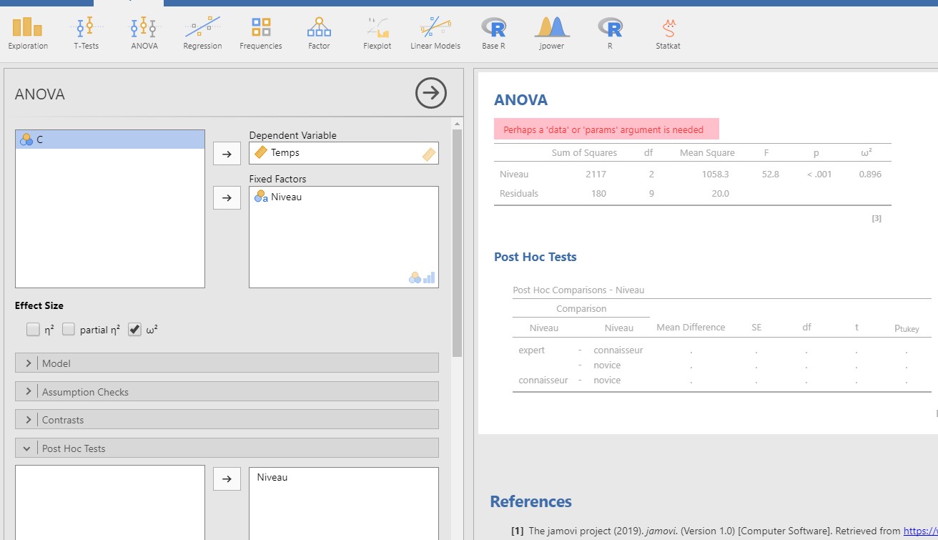The width and height of the screenshot is (938, 540).
Task: Open the Base R module
Action: pyautogui.click(x=493, y=34)
